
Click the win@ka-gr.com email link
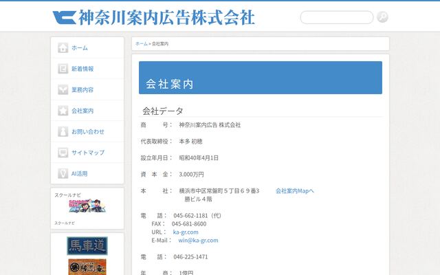[198, 240]
